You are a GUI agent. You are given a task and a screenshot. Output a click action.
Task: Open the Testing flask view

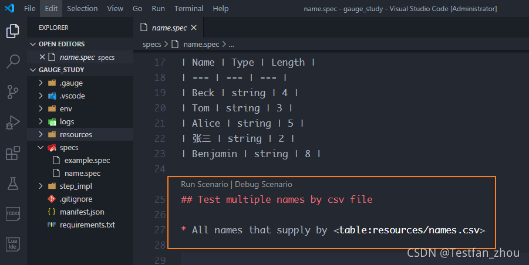point(13,184)
